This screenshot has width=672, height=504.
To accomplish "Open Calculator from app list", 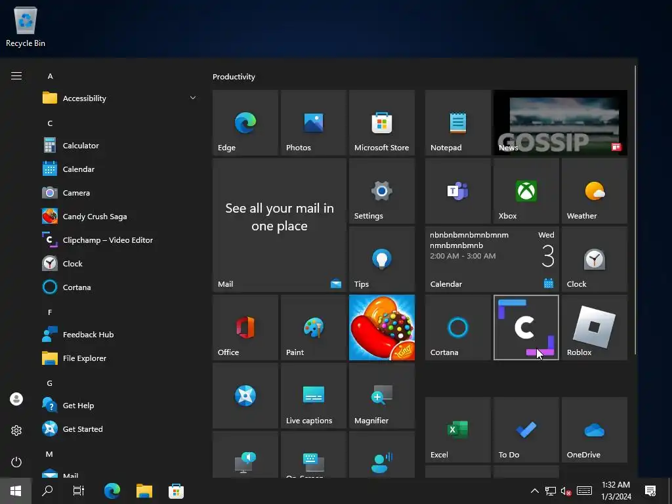I will [x=121, y=145].
